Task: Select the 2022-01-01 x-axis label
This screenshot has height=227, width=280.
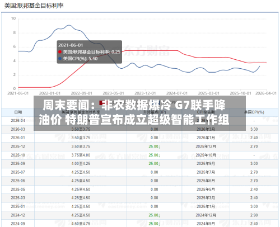Action: coord(50,93)
